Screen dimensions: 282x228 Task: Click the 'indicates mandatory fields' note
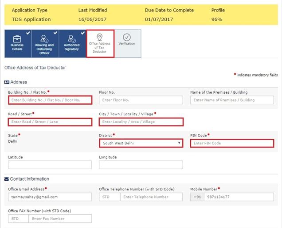point(257,75)
